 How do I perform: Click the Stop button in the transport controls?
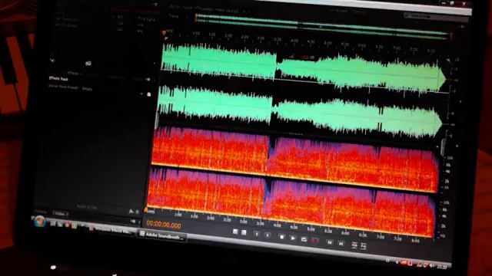(282, 237)
